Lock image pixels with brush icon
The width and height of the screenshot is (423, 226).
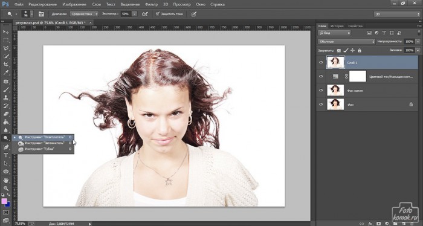(346, 50)
